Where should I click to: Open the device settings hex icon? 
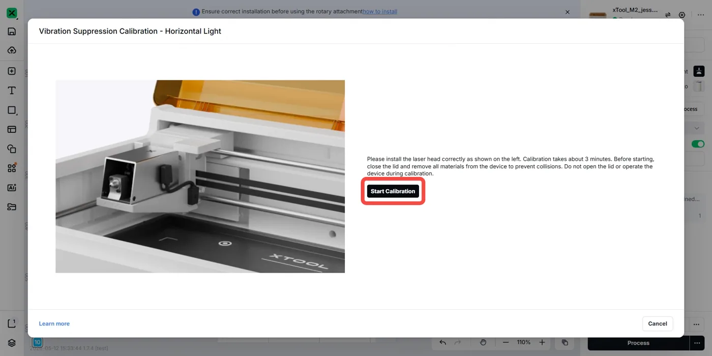682,15
